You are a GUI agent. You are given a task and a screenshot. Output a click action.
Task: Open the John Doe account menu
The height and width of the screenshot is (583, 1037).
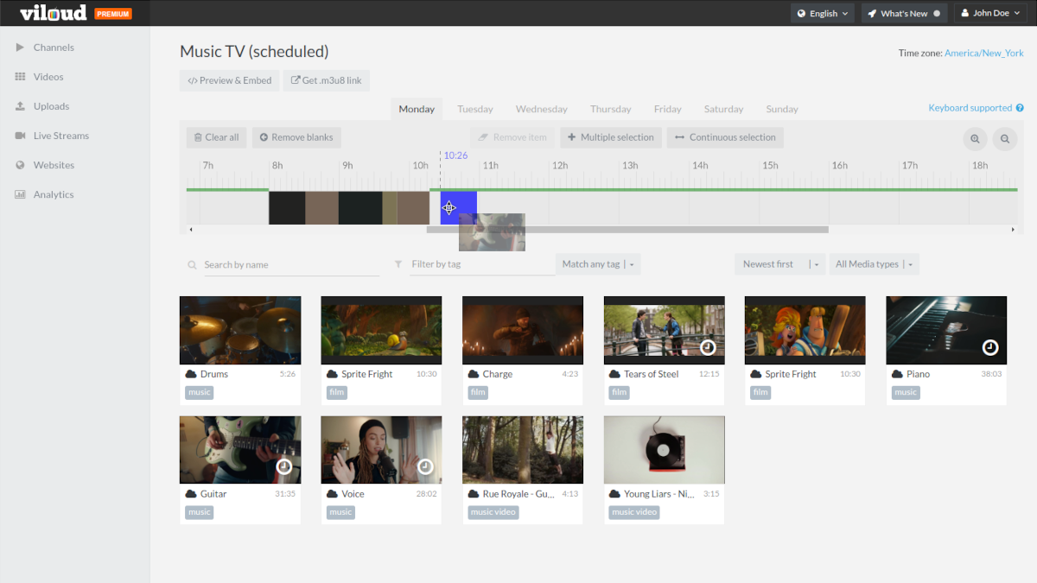pyautogui.click(x=989, y=13)
